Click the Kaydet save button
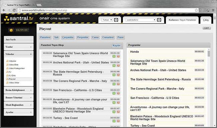 [x=117, y=46]
